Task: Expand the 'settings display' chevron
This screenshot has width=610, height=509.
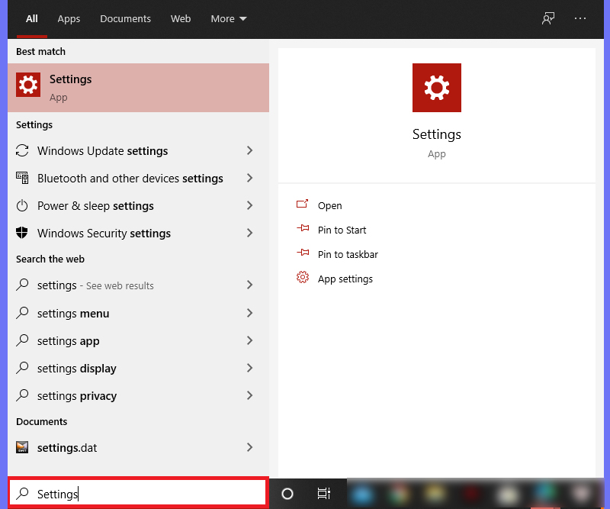Action: [250, 368]
